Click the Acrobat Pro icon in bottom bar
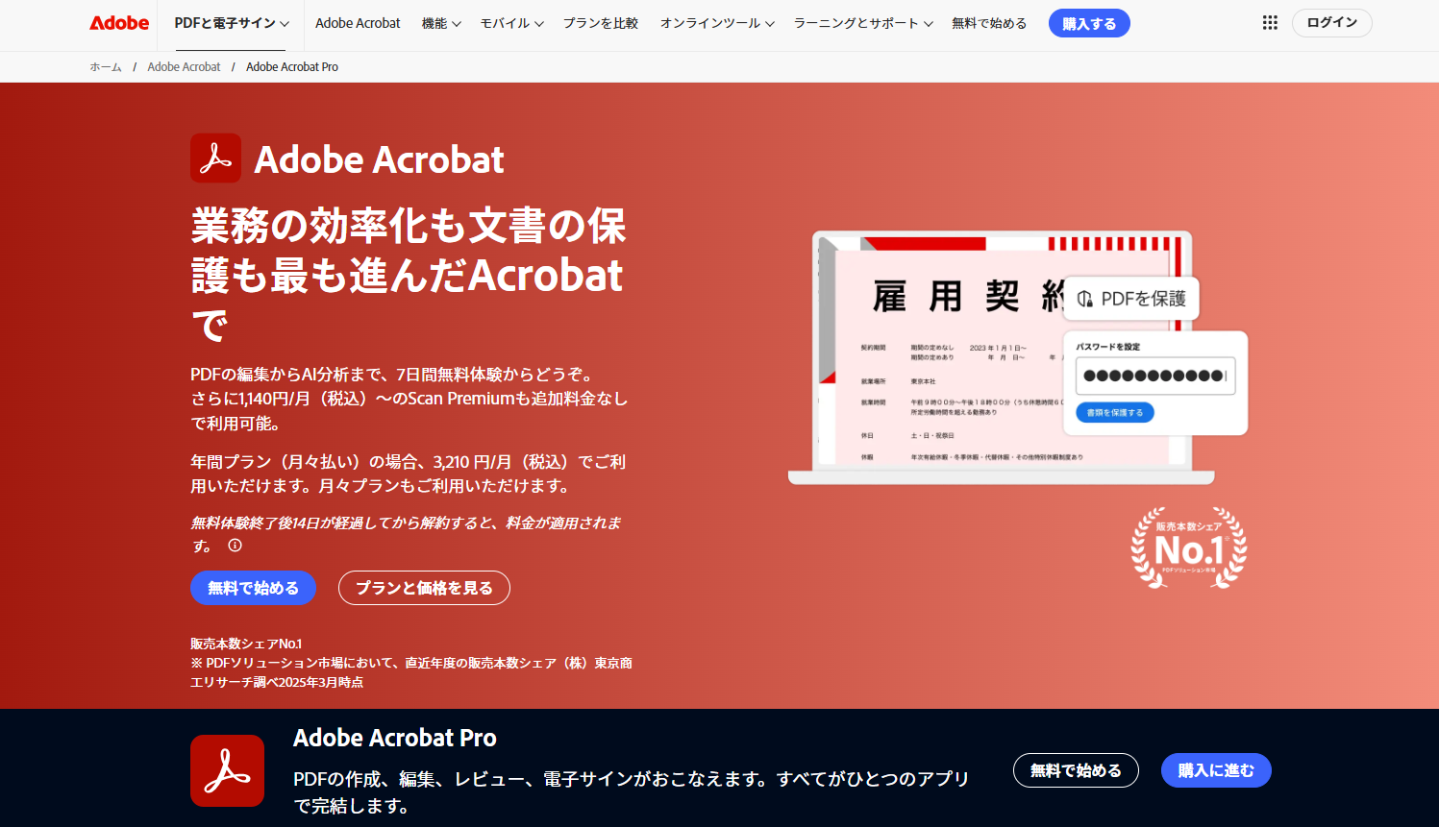Viewport: 1439px width, 827px height. coord(227,770)
